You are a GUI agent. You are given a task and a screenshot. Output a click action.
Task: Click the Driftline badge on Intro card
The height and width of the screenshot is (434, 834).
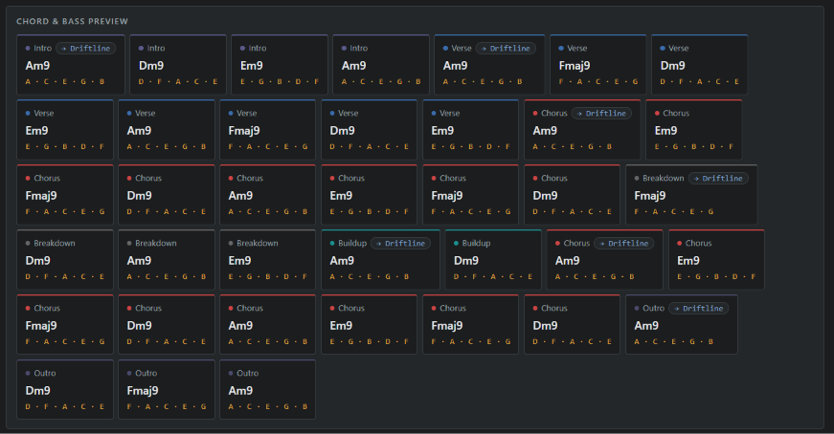tap(85, 49)
